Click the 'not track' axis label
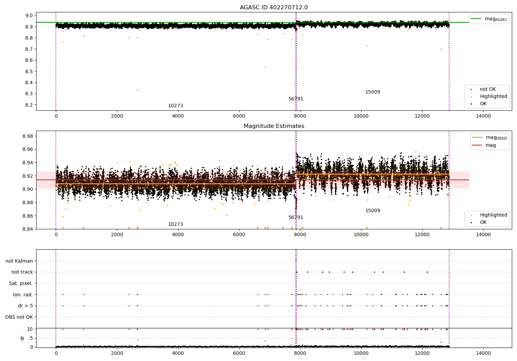Image resolution: width=517 pixels, height=361 pixels. [x=22, y=272]
